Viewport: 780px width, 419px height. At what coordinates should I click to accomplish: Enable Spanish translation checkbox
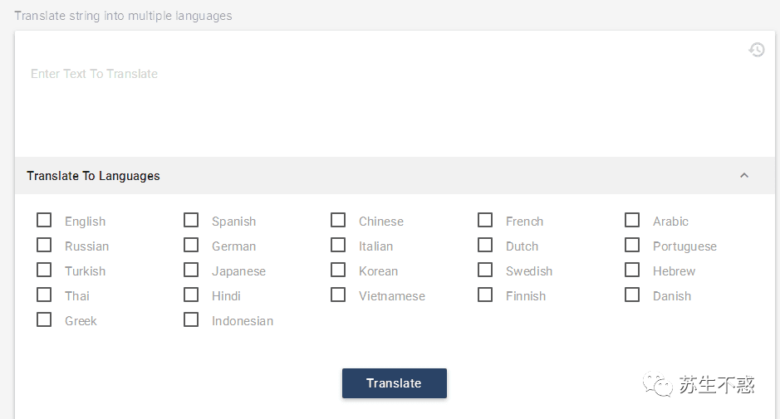191,220
